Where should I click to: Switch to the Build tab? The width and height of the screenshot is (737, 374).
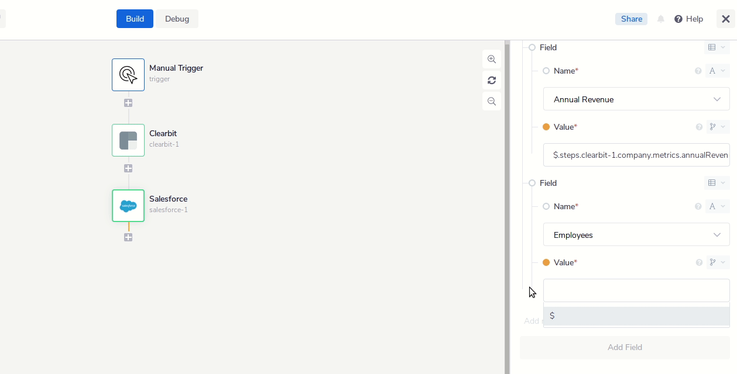tap(135, 19)
